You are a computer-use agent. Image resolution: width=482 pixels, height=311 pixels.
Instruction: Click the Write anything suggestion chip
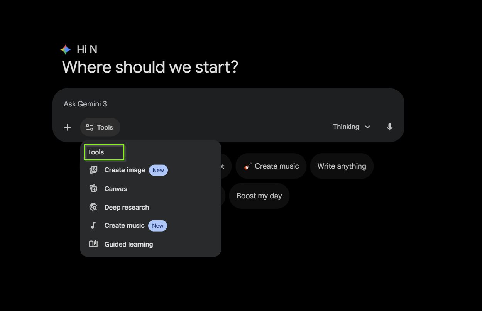(x=342, y=166)
